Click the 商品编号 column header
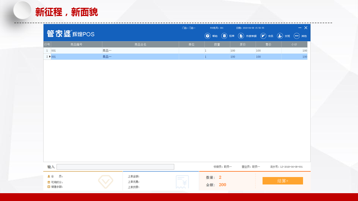This screenshot has width=358, height=201. pos(76,45)
